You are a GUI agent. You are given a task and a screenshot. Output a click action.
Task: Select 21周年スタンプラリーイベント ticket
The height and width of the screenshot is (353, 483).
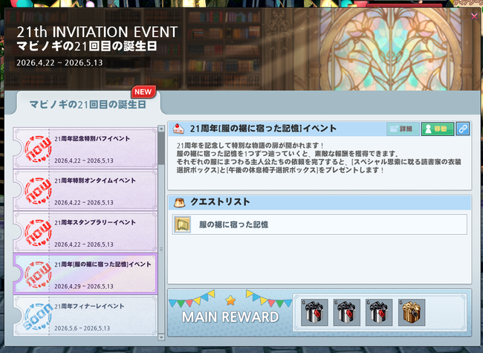tap(85, 233)
